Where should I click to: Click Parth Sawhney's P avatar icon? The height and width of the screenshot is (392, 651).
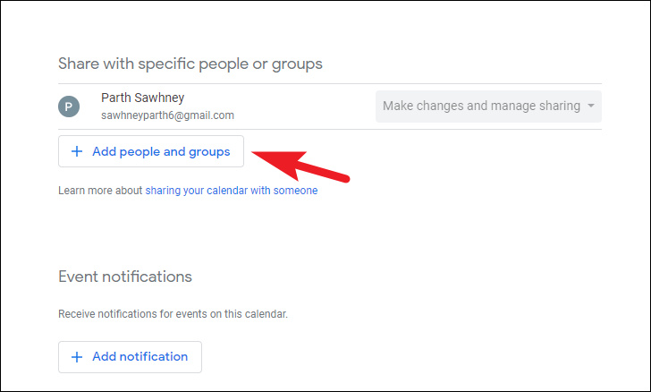tap(69, 107)
